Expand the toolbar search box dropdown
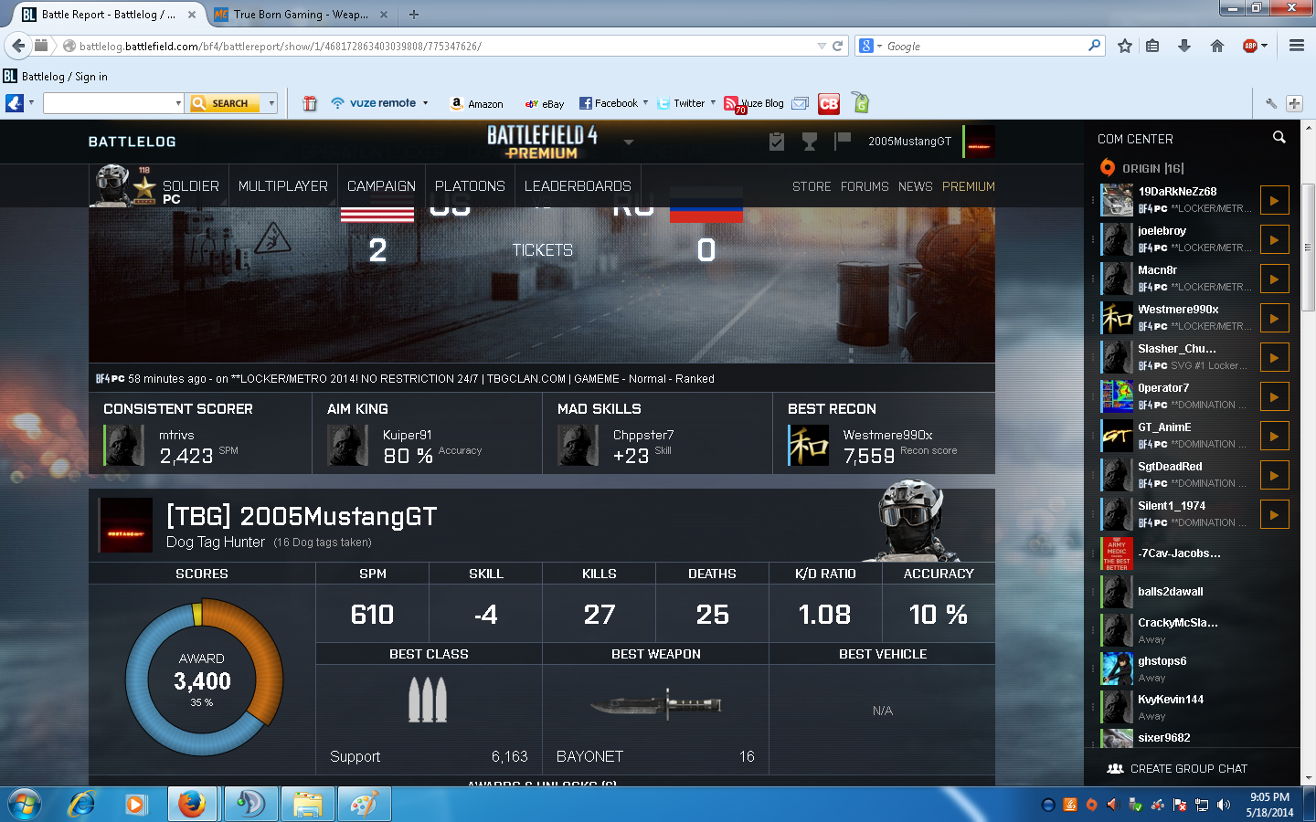Viewport: 1316px width, 822px height. point(178,103)
